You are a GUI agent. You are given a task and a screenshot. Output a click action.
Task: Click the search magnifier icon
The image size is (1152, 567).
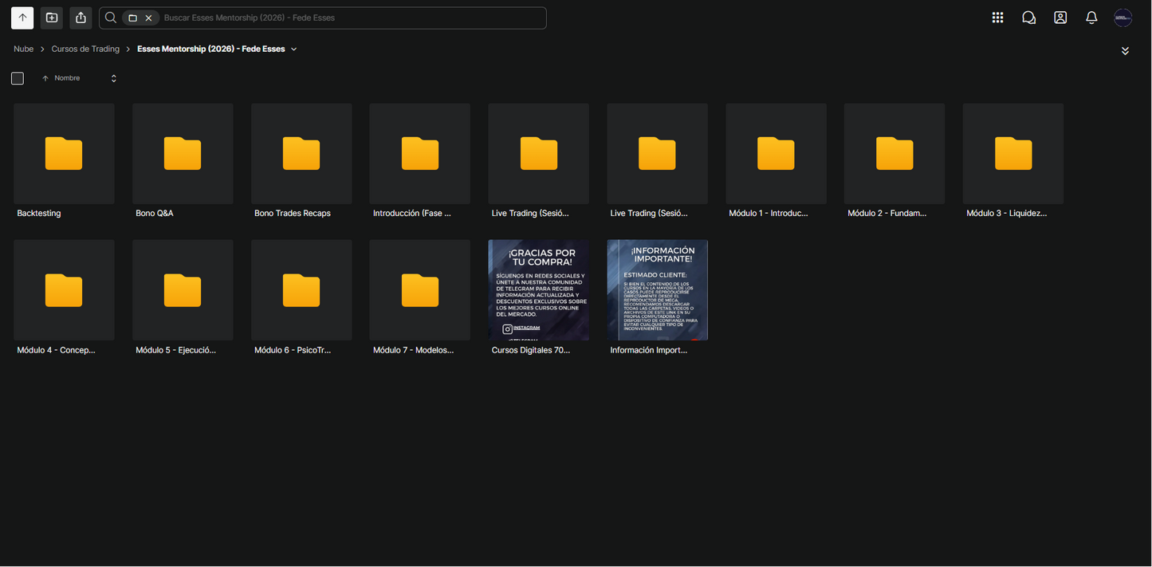[111, 18]
